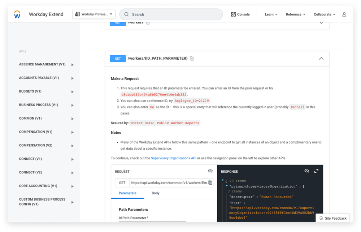Click 'Worker Data: Public Worker Reports' policy

(x=165, y=123)
